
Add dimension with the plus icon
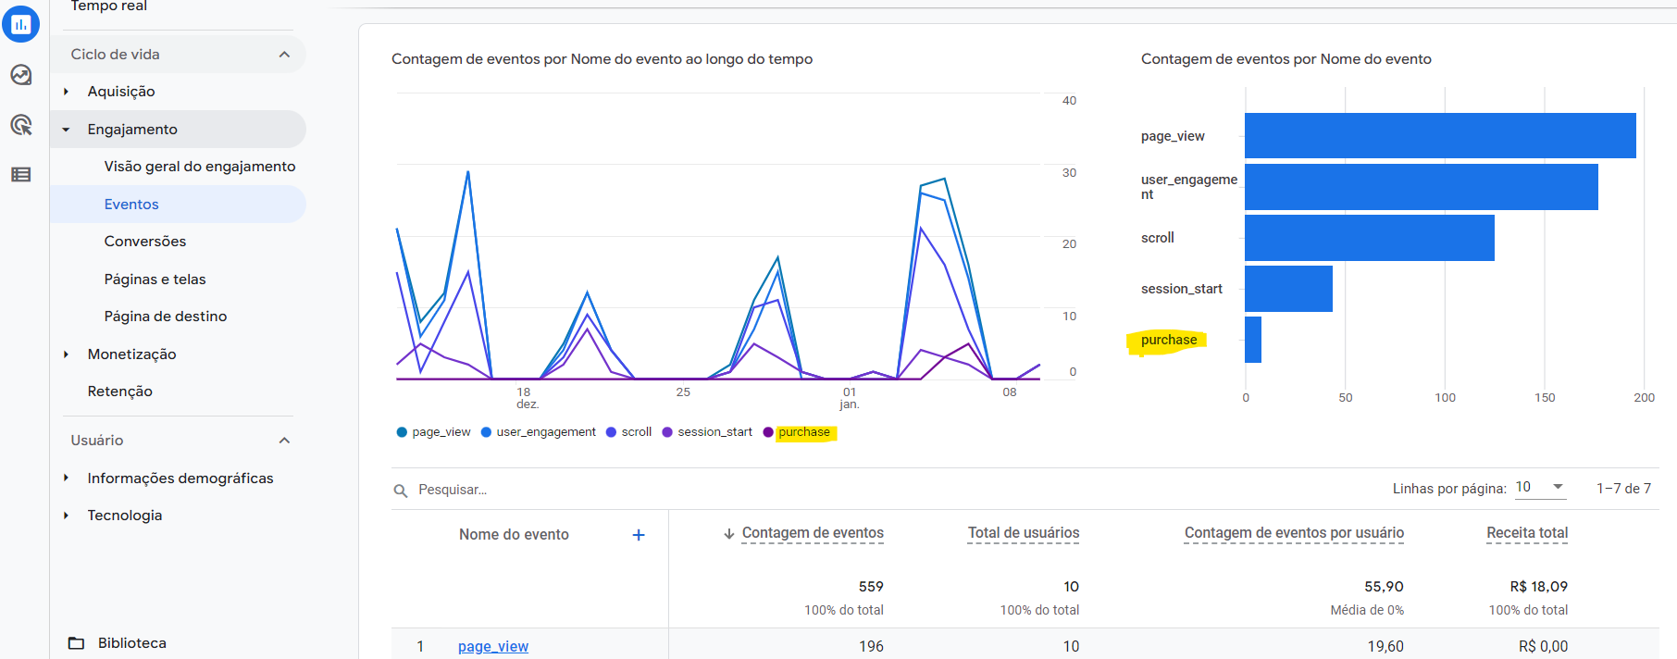639,535
